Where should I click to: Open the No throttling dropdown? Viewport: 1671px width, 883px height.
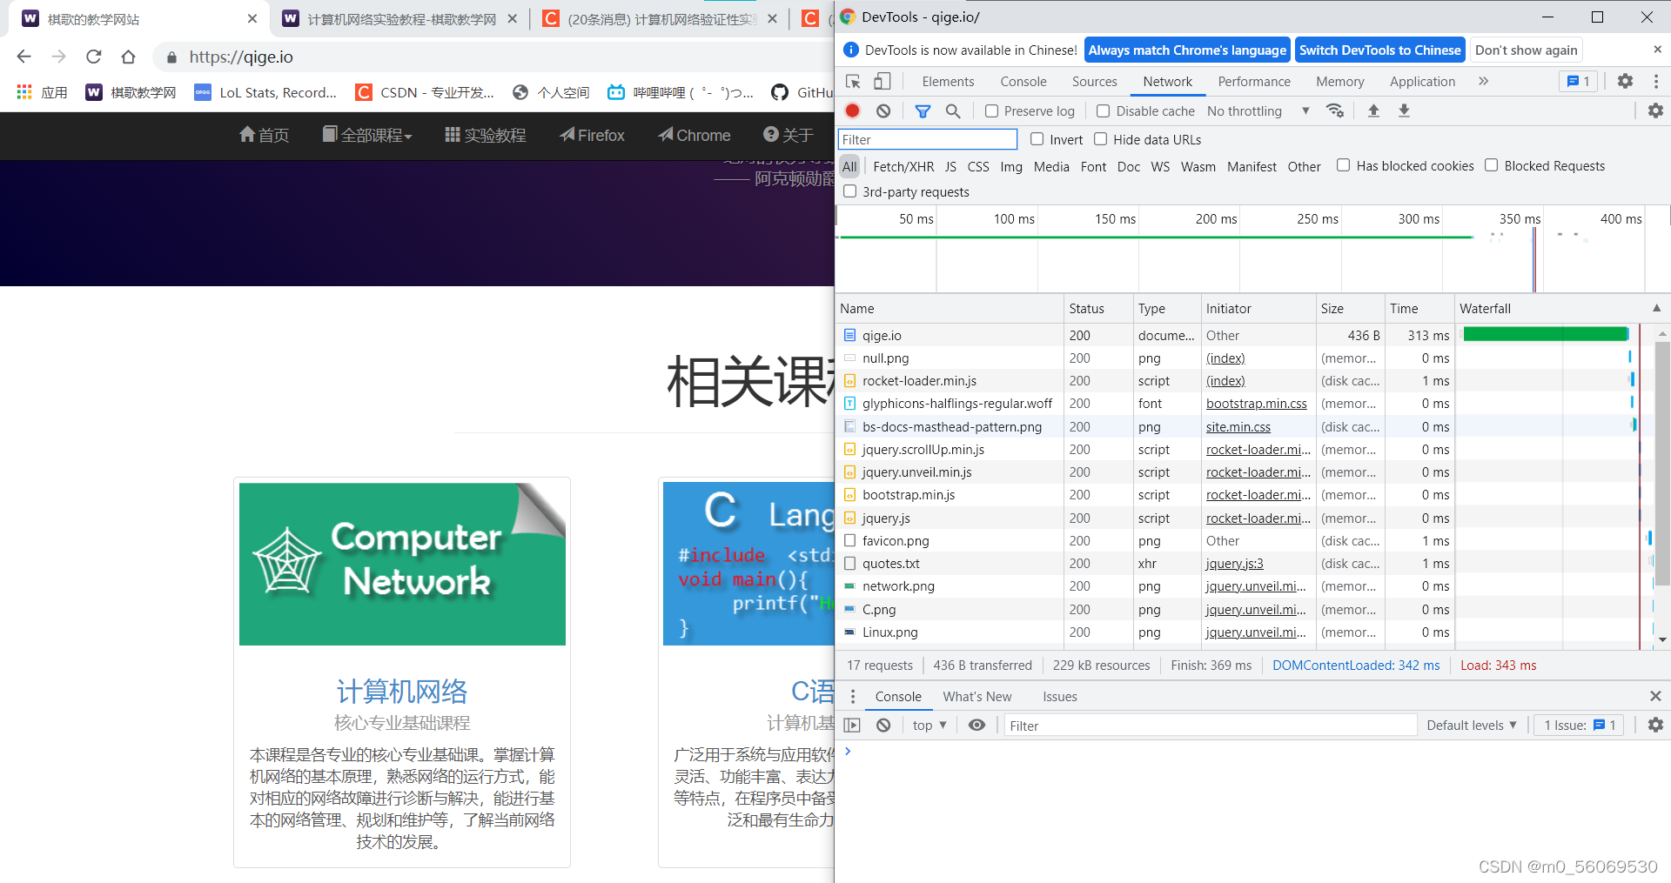(x=1258, y=111)
